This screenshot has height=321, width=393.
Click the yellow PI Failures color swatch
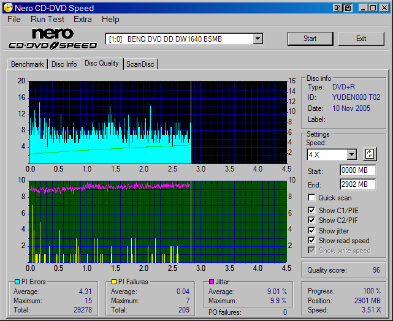tap(114, 282)
